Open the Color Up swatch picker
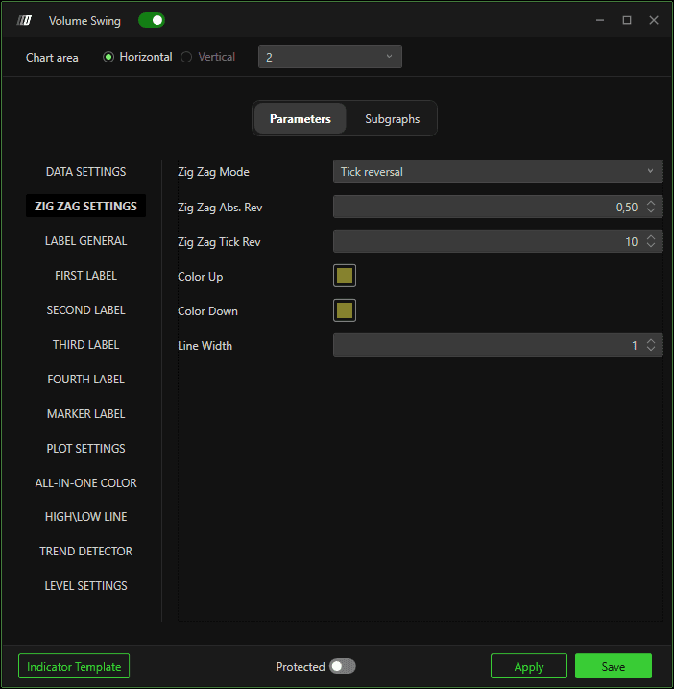This screenshot has width=674, height=689. 345,276
